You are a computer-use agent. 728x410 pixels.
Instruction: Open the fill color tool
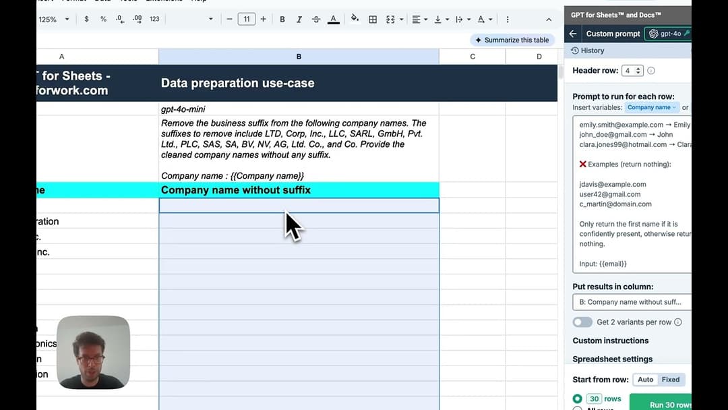[x=355, y=20]
